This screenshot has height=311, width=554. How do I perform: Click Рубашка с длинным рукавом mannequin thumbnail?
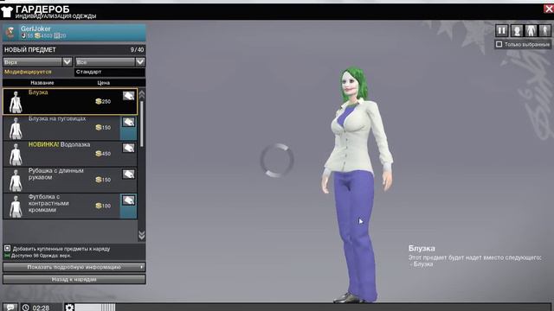(x=16, y=181)
